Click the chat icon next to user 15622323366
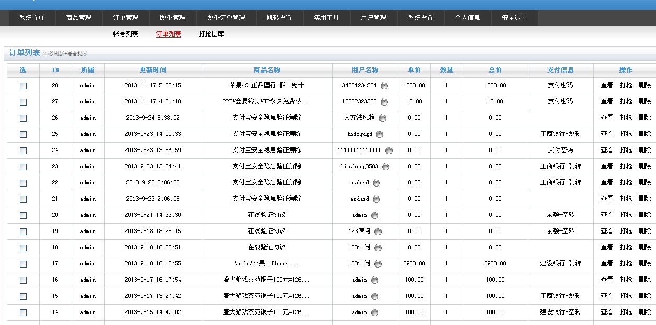 [x=385, y=101]
